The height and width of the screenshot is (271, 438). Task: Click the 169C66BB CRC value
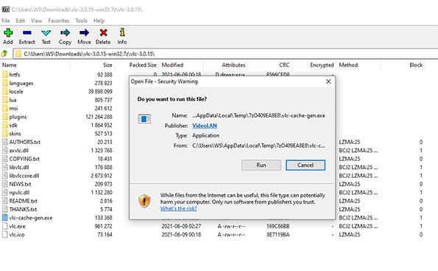pyautogui.click(x=278, y=226)
